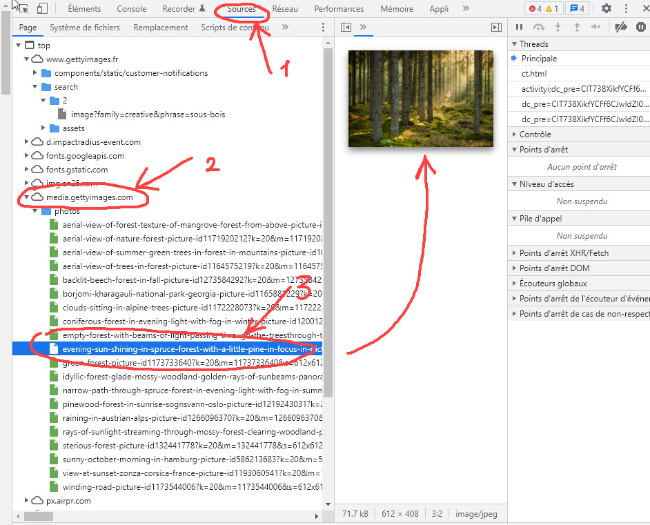Open the Recorder tab
The width and height of the screenshot is (650, 525).
pyautogui.click(x=184, y=9)
